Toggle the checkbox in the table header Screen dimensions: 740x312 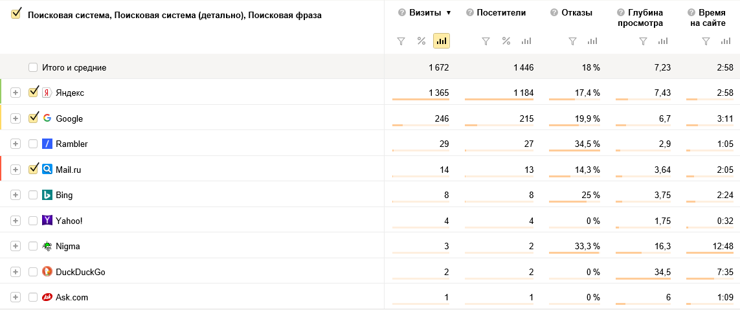[x=16, y=14]
